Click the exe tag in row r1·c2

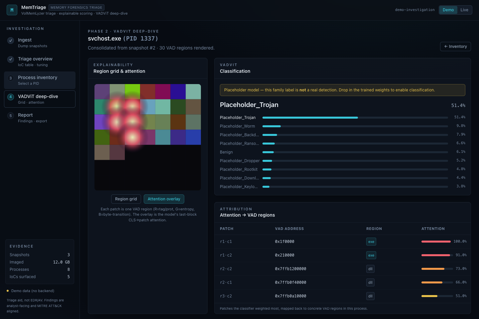click(371, 255)
